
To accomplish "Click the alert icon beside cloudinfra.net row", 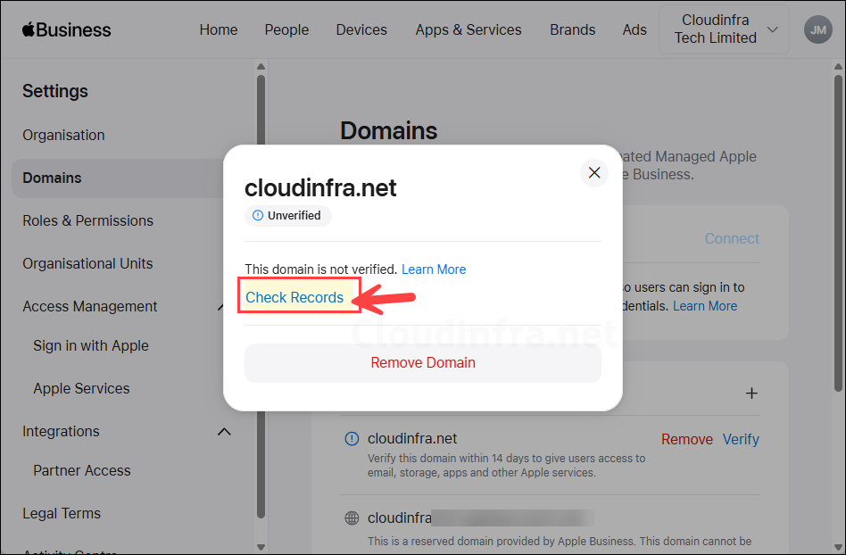I will (x=352, y=438).
